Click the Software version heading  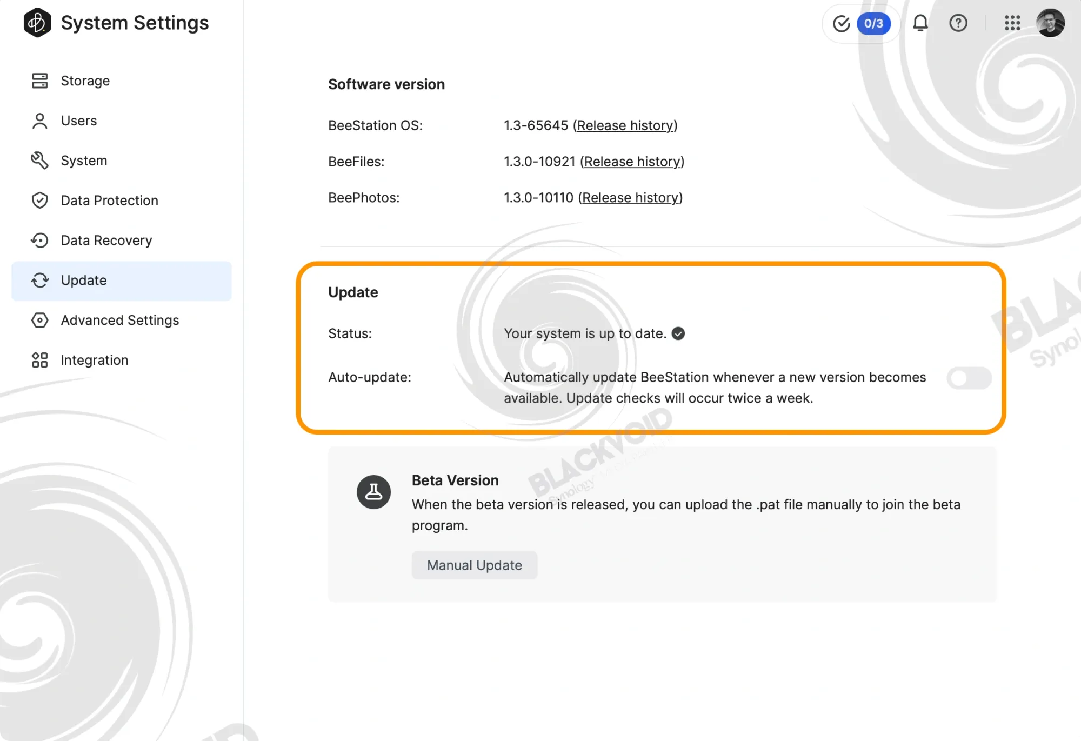[386, 84]
